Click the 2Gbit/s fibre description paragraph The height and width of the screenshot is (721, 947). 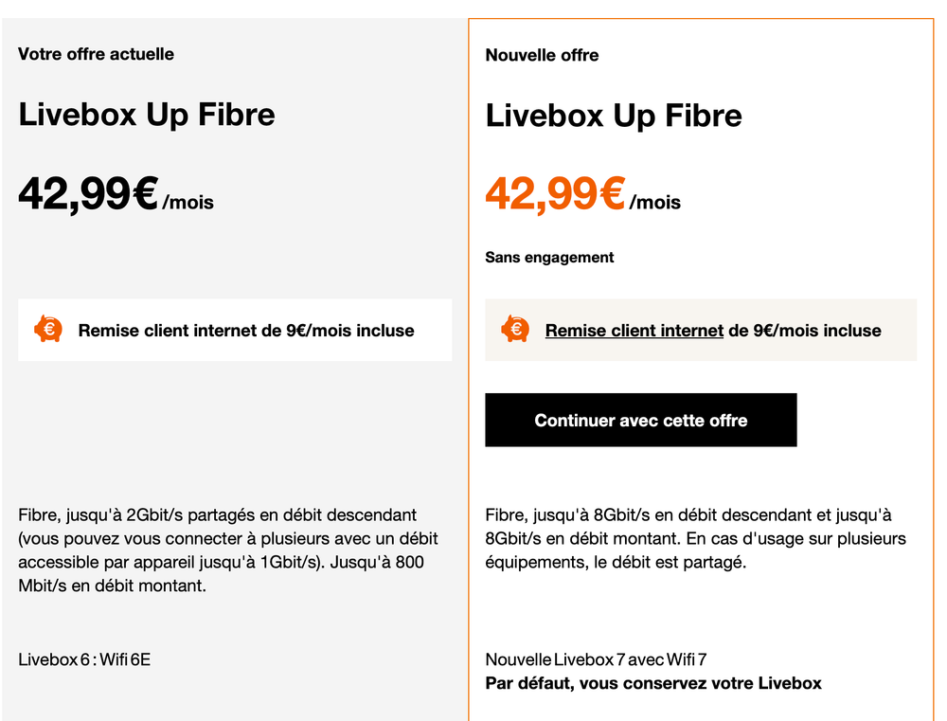pyautogui.click(x=227, y=550)
